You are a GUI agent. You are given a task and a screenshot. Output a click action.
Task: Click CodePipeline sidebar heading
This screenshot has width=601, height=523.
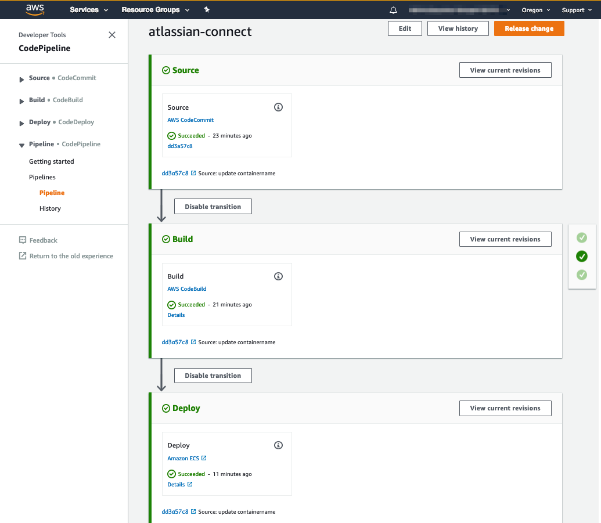[x=45, y=48]
